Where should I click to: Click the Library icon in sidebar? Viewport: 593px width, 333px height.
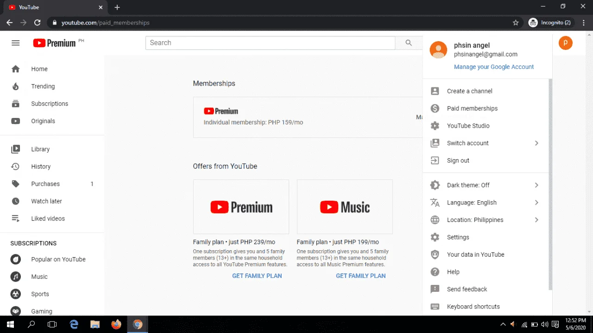tap(16, 149)
